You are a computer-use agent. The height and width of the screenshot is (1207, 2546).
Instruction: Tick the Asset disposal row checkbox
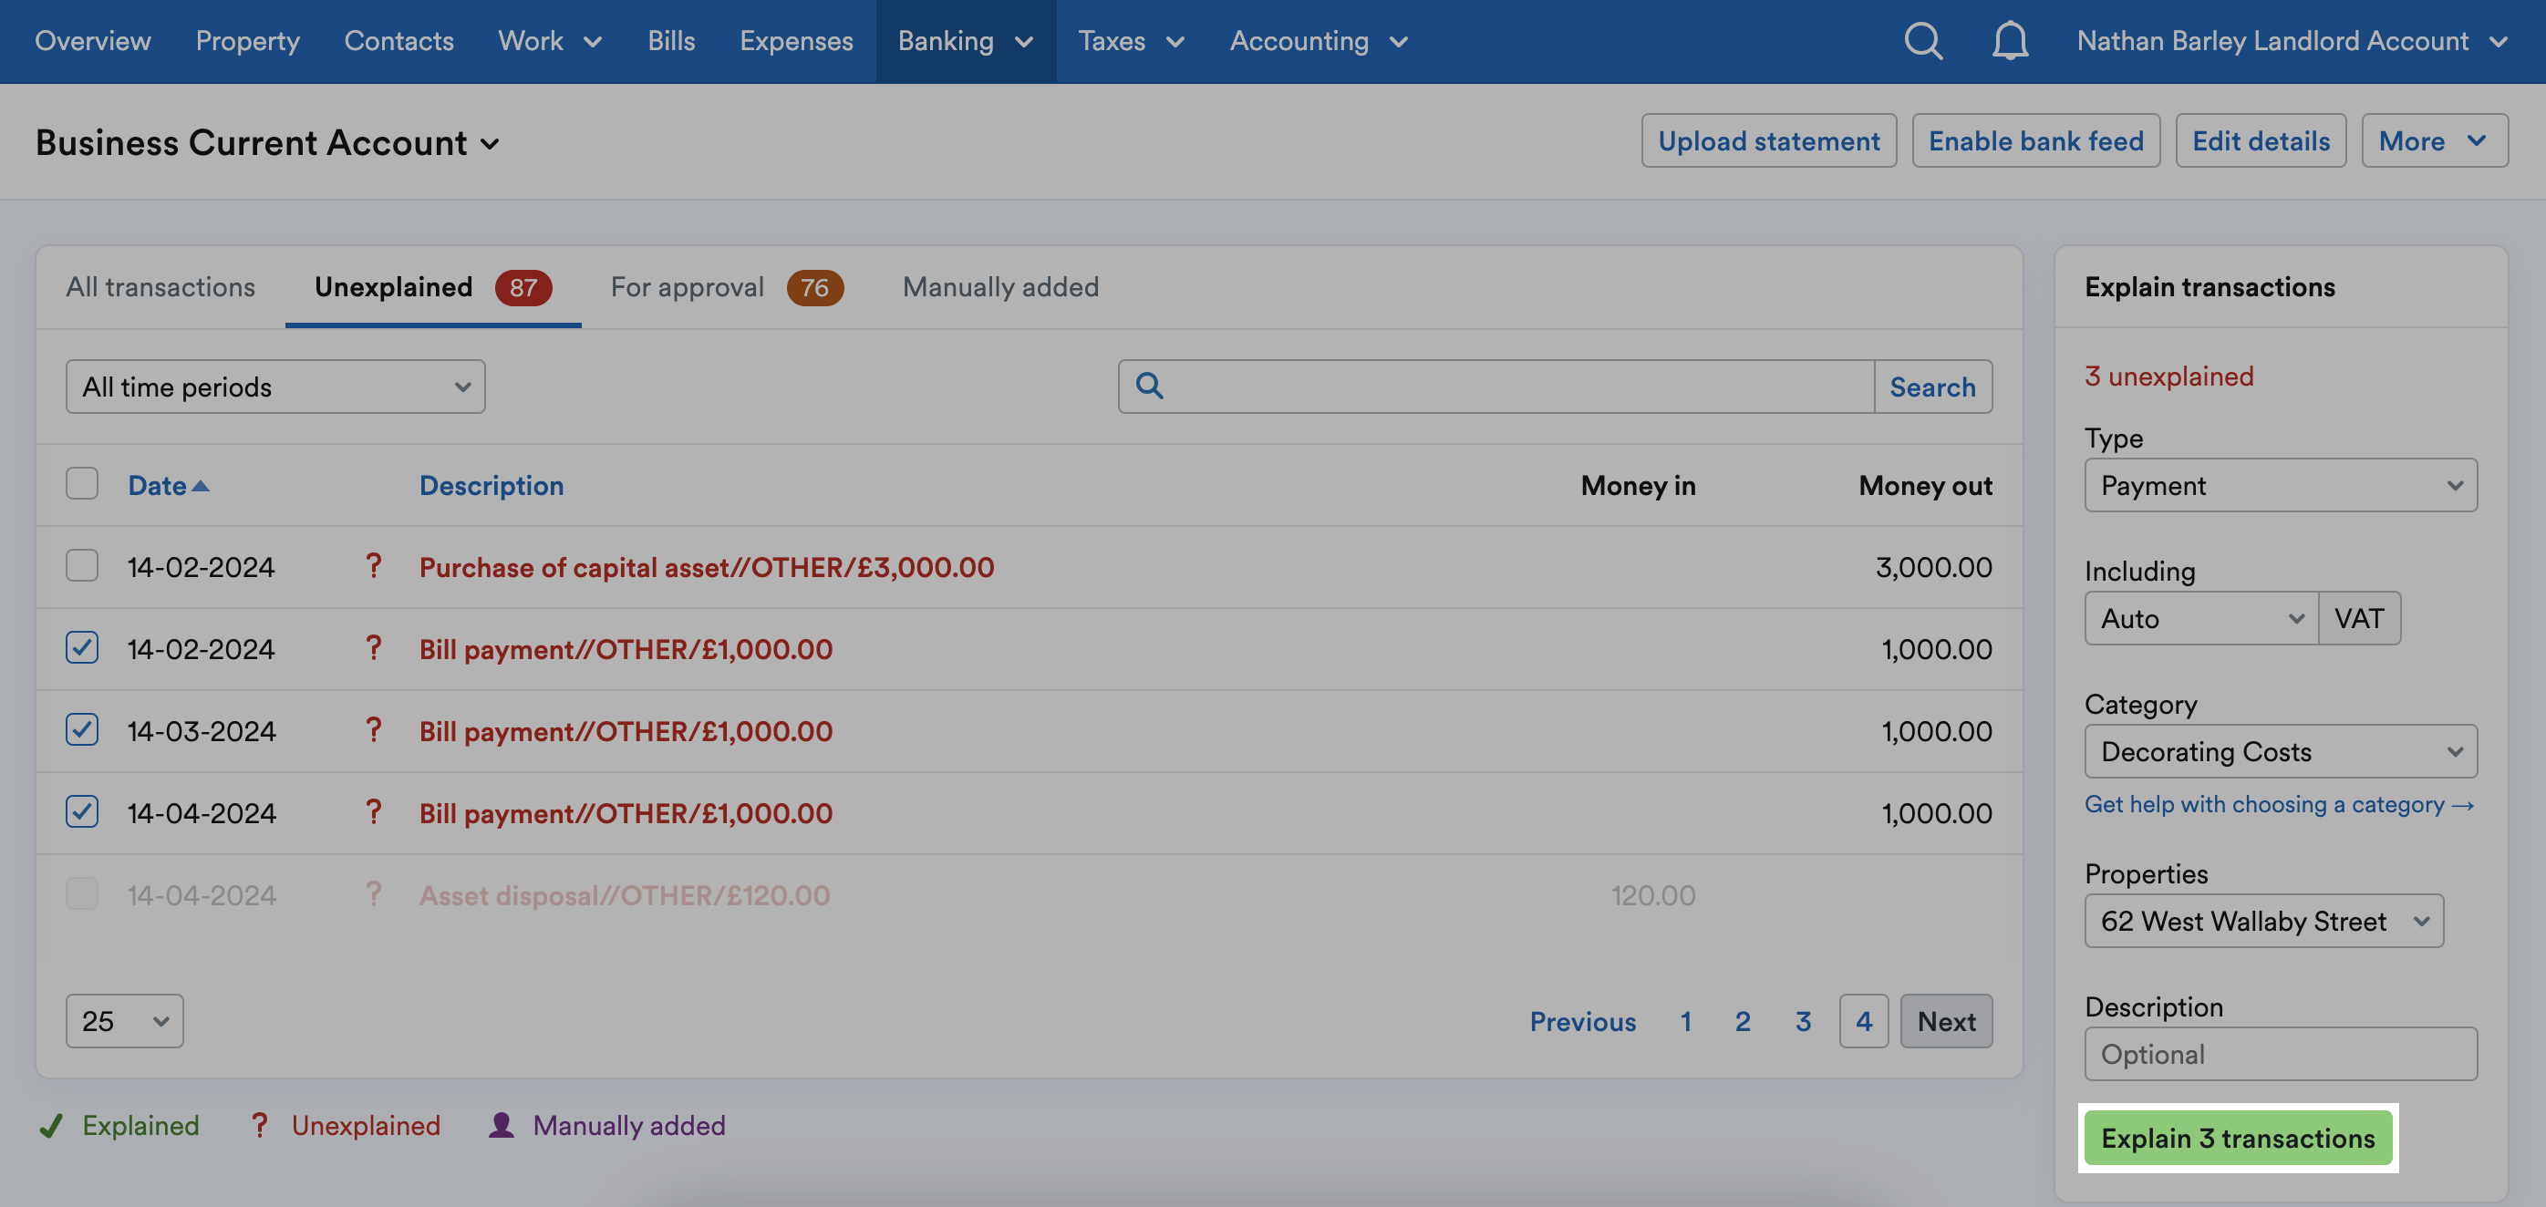82,894
